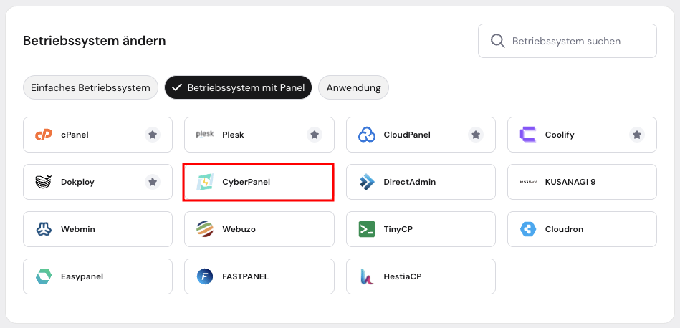Click the DirectAdmin arrow logo icon
The width and height of the screenshot is (680, 328).
click(x=366, y=182)
